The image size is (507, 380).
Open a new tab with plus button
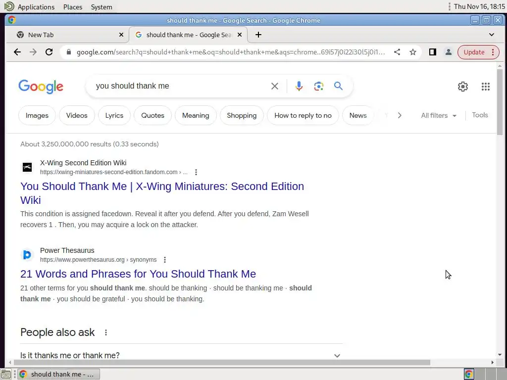pyautogui.click(x=258, y=35)
